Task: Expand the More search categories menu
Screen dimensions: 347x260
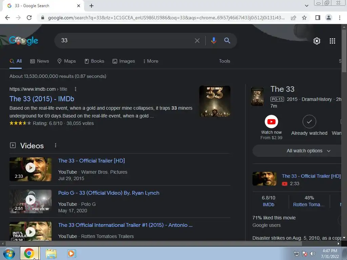Action: 151,61
